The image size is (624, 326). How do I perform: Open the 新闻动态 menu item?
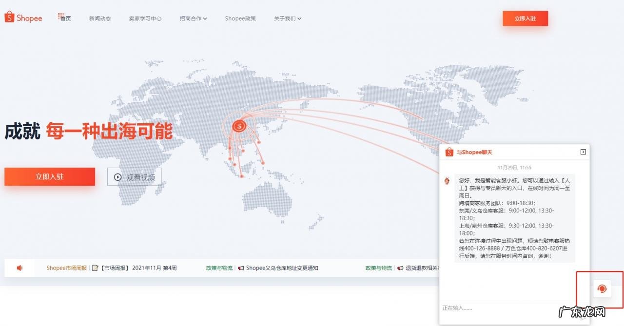pos(99,18)
